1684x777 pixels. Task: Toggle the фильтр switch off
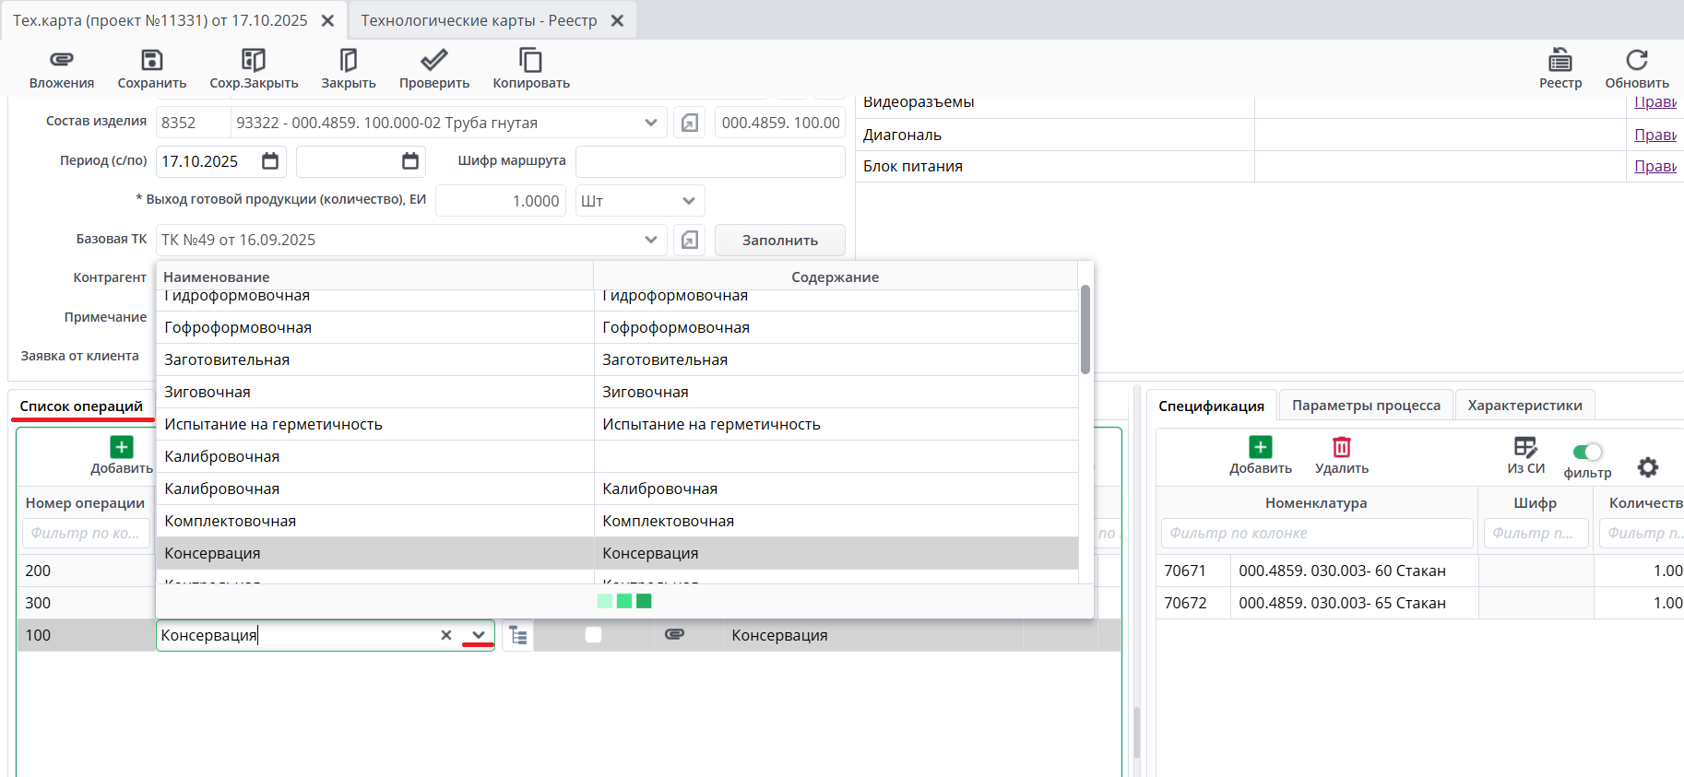1587,452
